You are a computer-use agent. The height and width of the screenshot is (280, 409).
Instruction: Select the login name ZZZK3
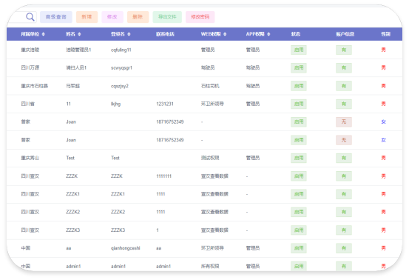118,230
